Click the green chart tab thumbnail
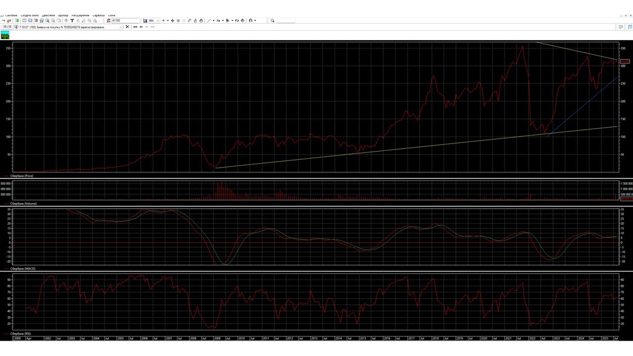 [5, 35]
